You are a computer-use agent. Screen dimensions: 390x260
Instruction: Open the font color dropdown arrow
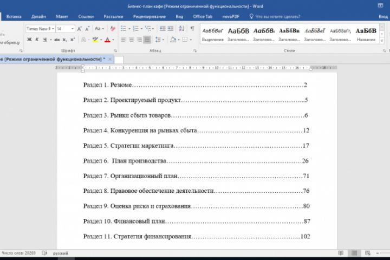click(x=113, y=40)
